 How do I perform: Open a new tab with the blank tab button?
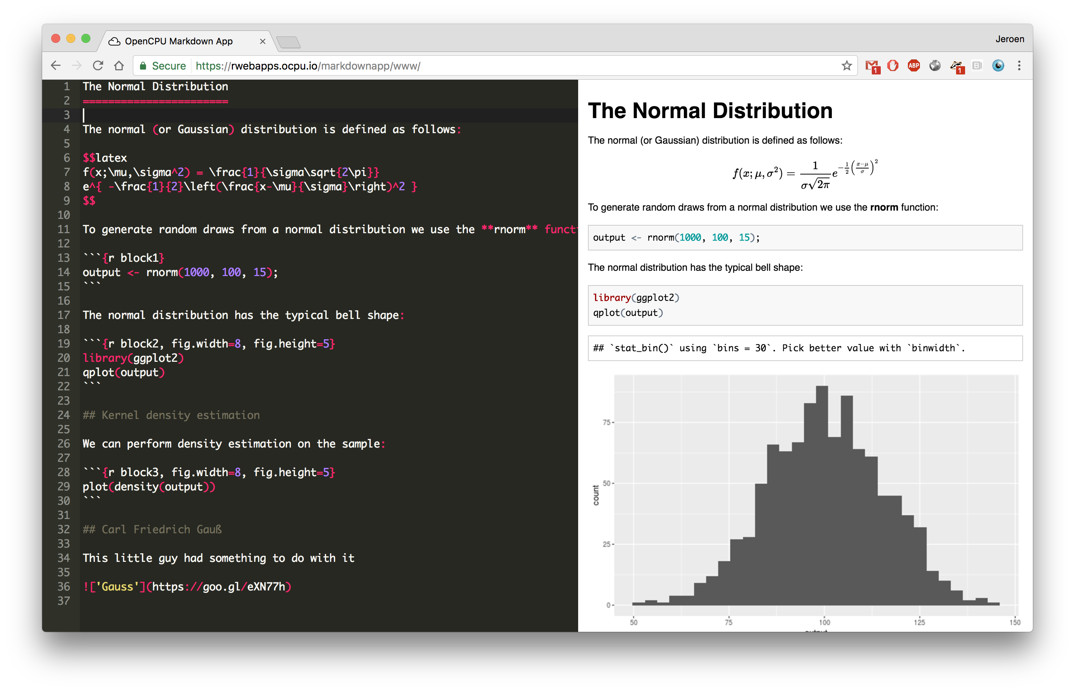tap(288, 42)
